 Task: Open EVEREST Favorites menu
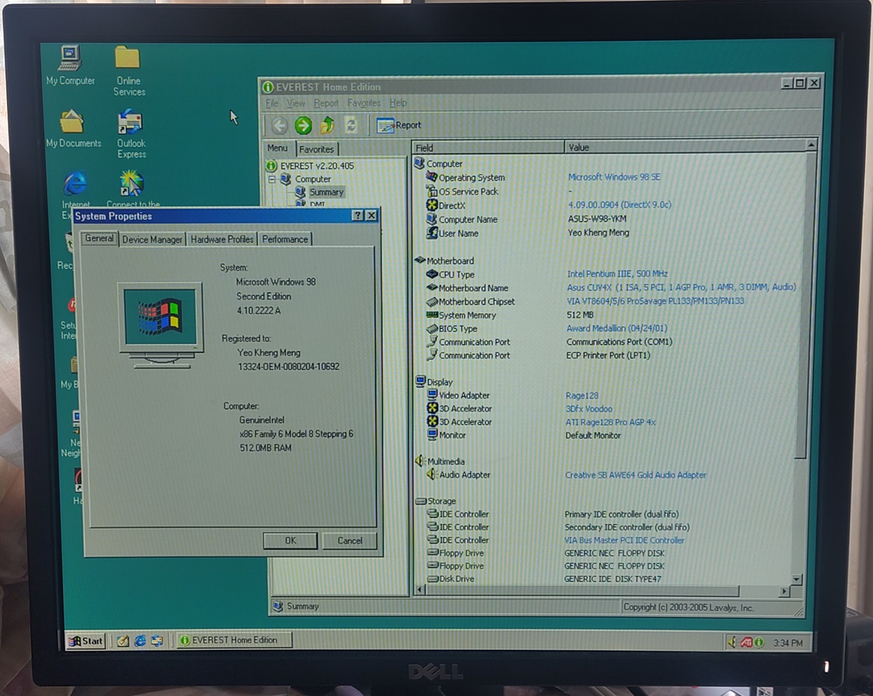364,103
